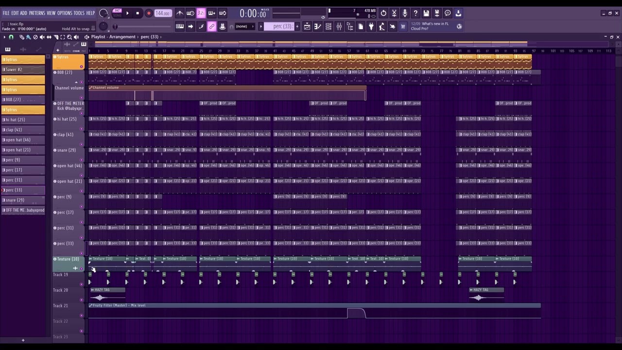Toggle the auto-scrolling arrow icon
The width and height of the screenshot is (622, 350).
[190, 26]
